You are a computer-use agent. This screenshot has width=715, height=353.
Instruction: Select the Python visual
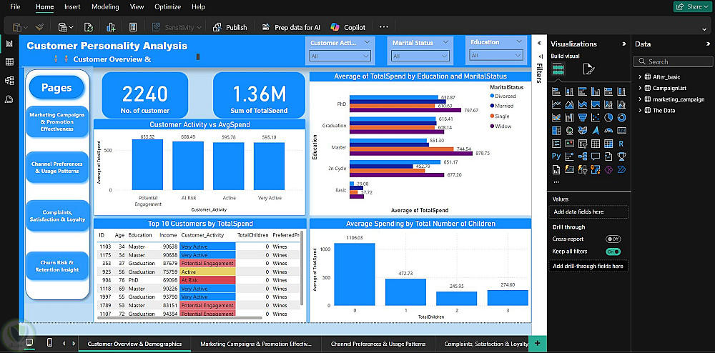556,156
